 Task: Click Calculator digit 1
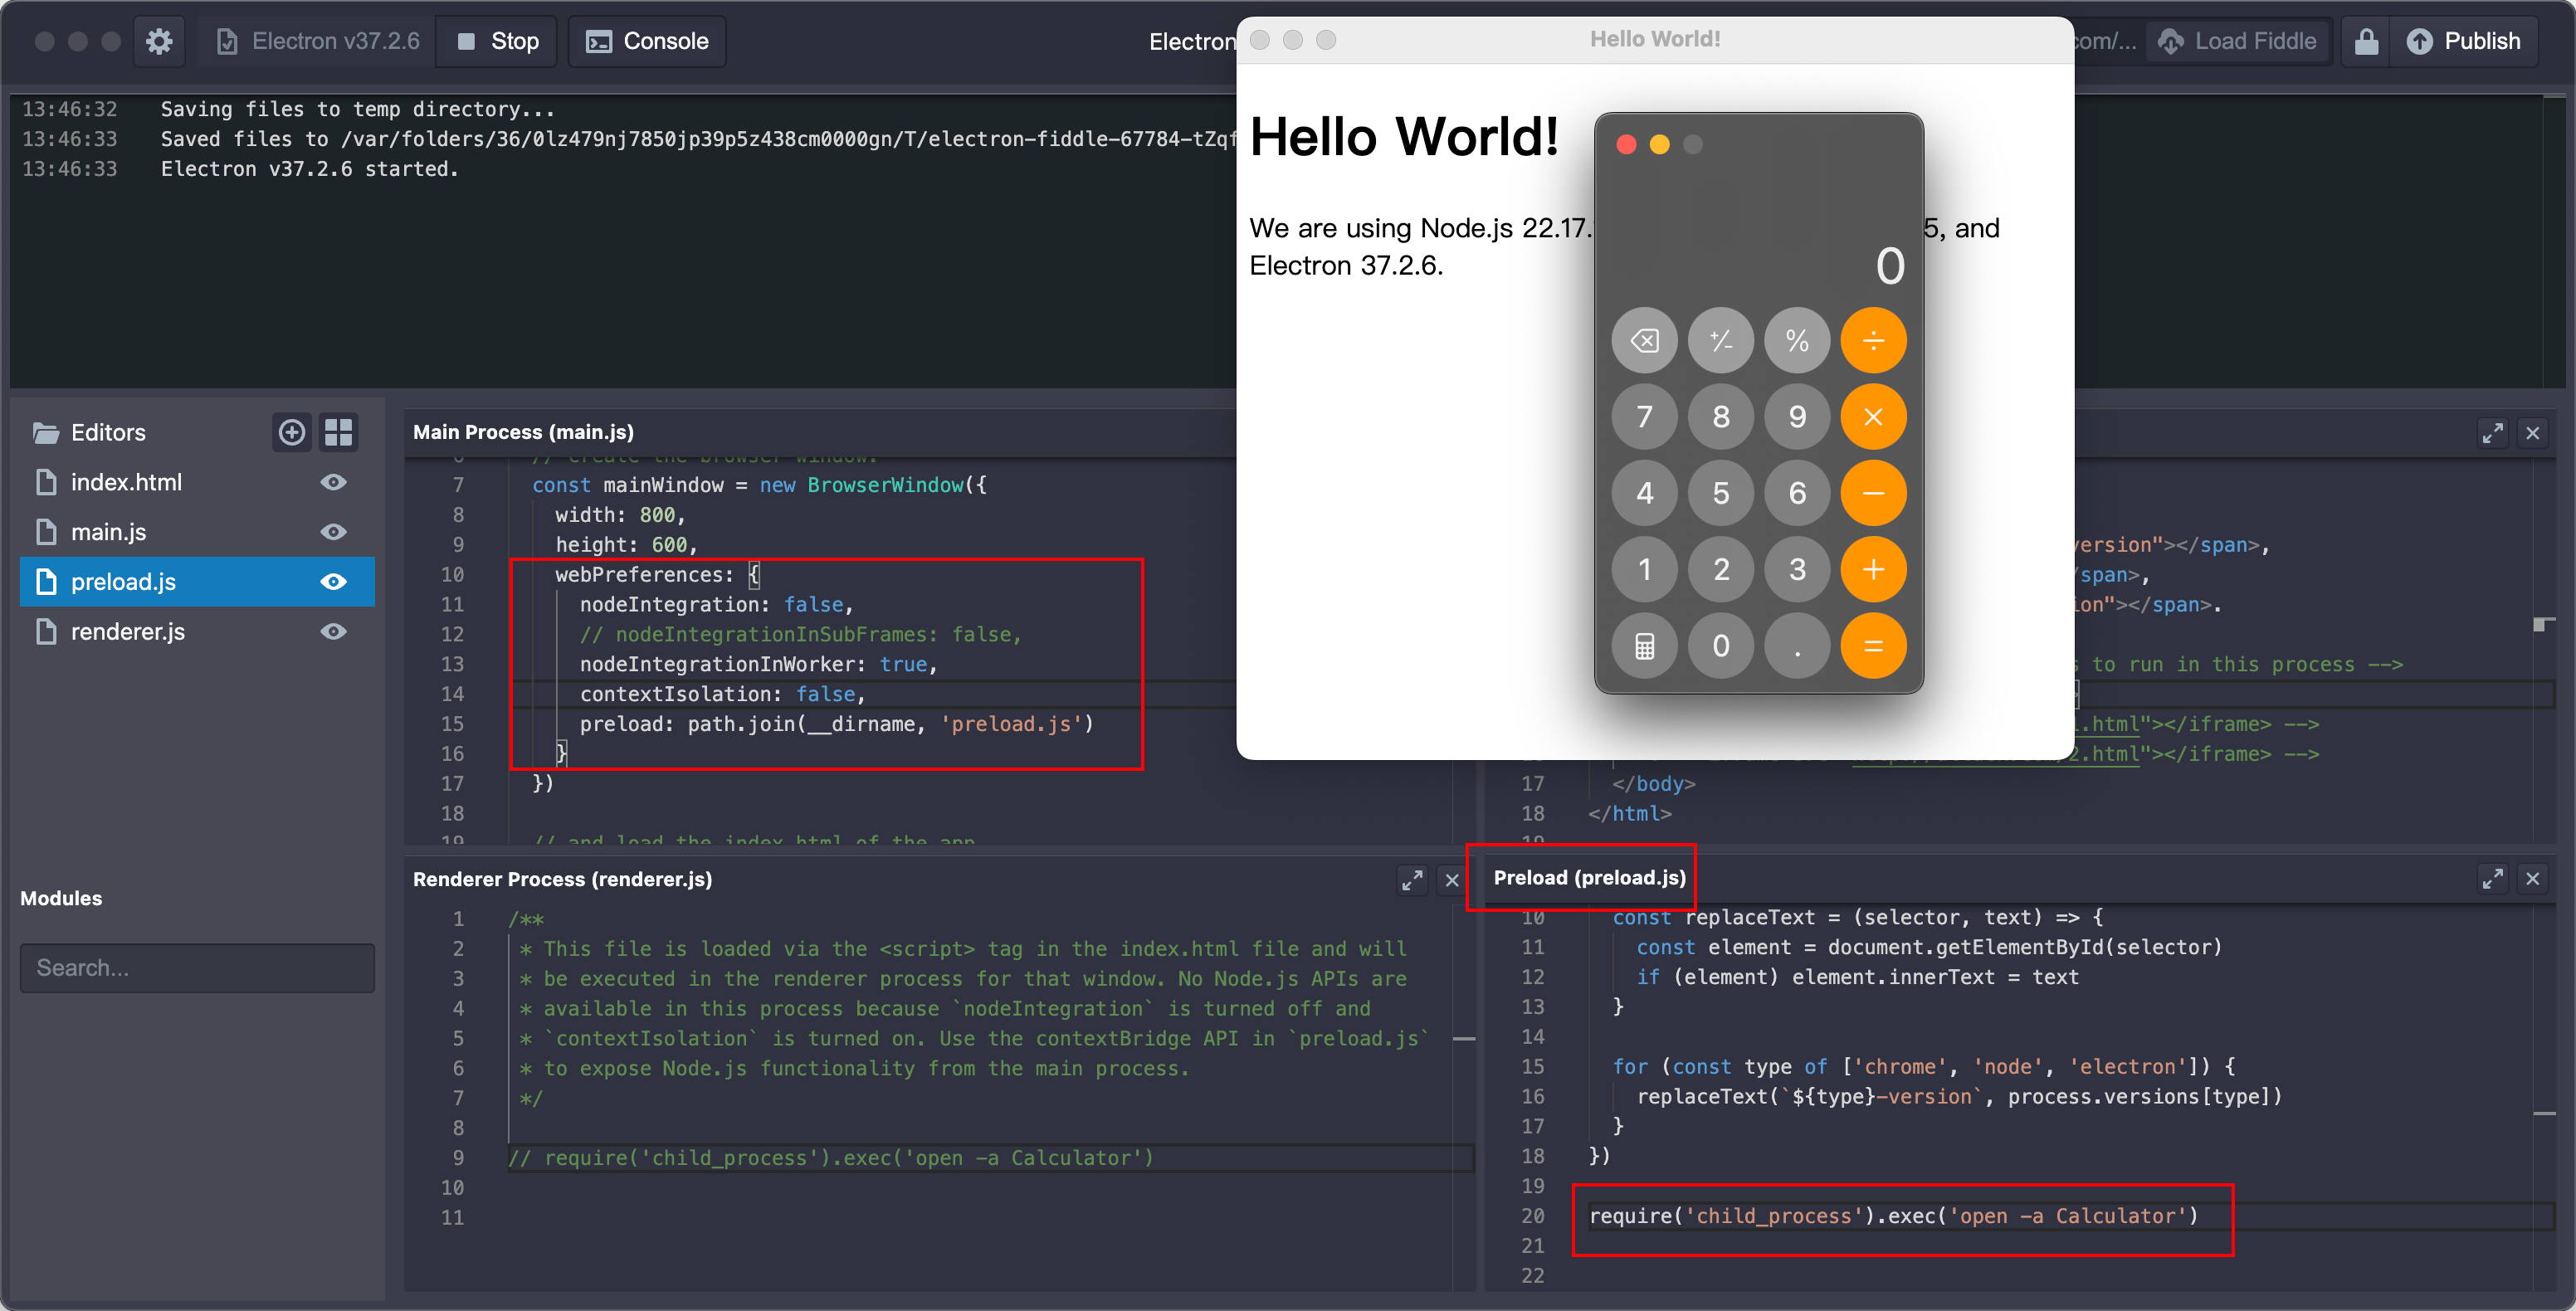(1645, 570)
